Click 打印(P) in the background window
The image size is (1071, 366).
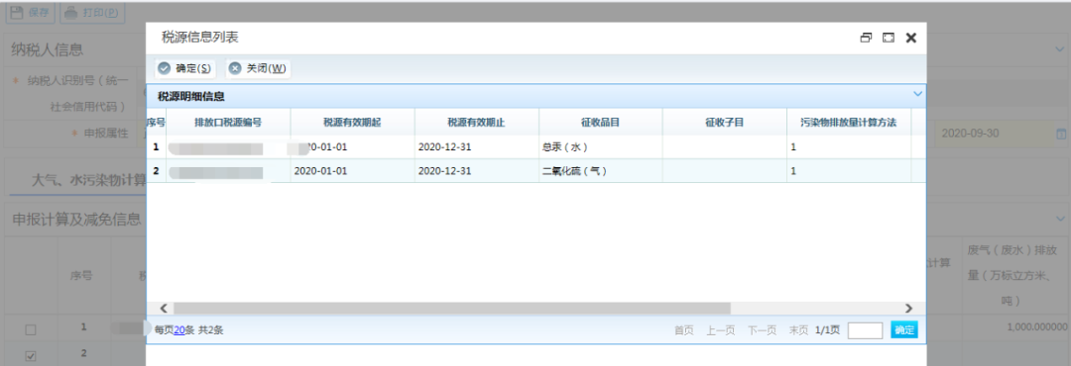click(91, 12)
